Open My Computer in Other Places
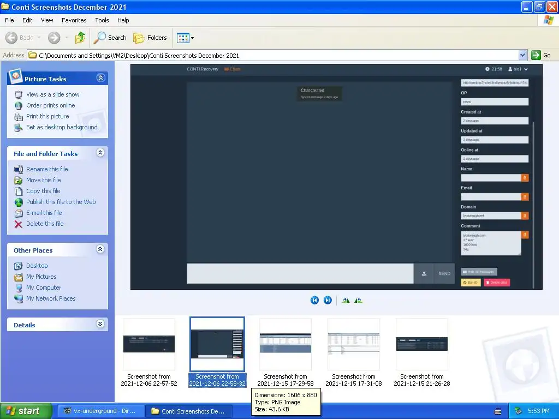 pyautogui.click(x=44, y=288)
